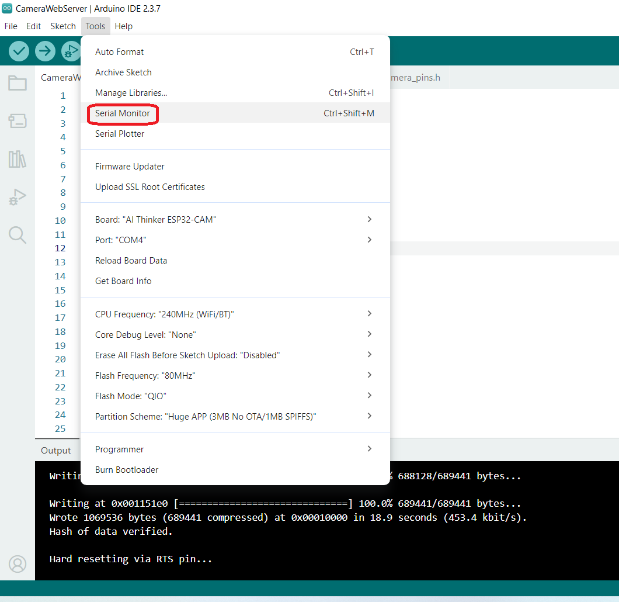Open the Sketch menu

62,26
